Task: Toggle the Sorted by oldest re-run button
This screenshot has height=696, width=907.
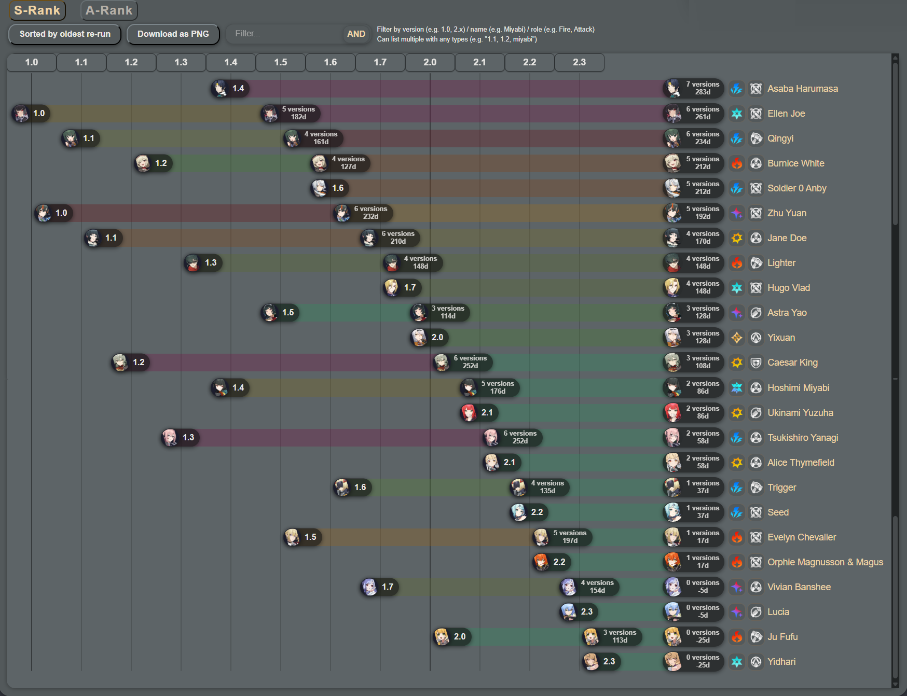Action: (x=65, y=34)
